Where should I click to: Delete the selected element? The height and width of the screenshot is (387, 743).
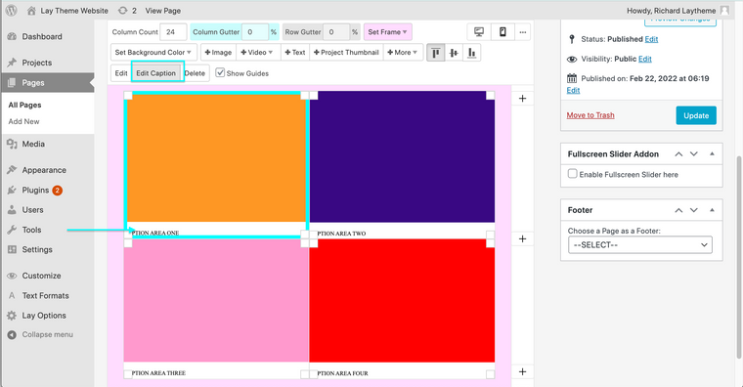(x=195, y=73)
